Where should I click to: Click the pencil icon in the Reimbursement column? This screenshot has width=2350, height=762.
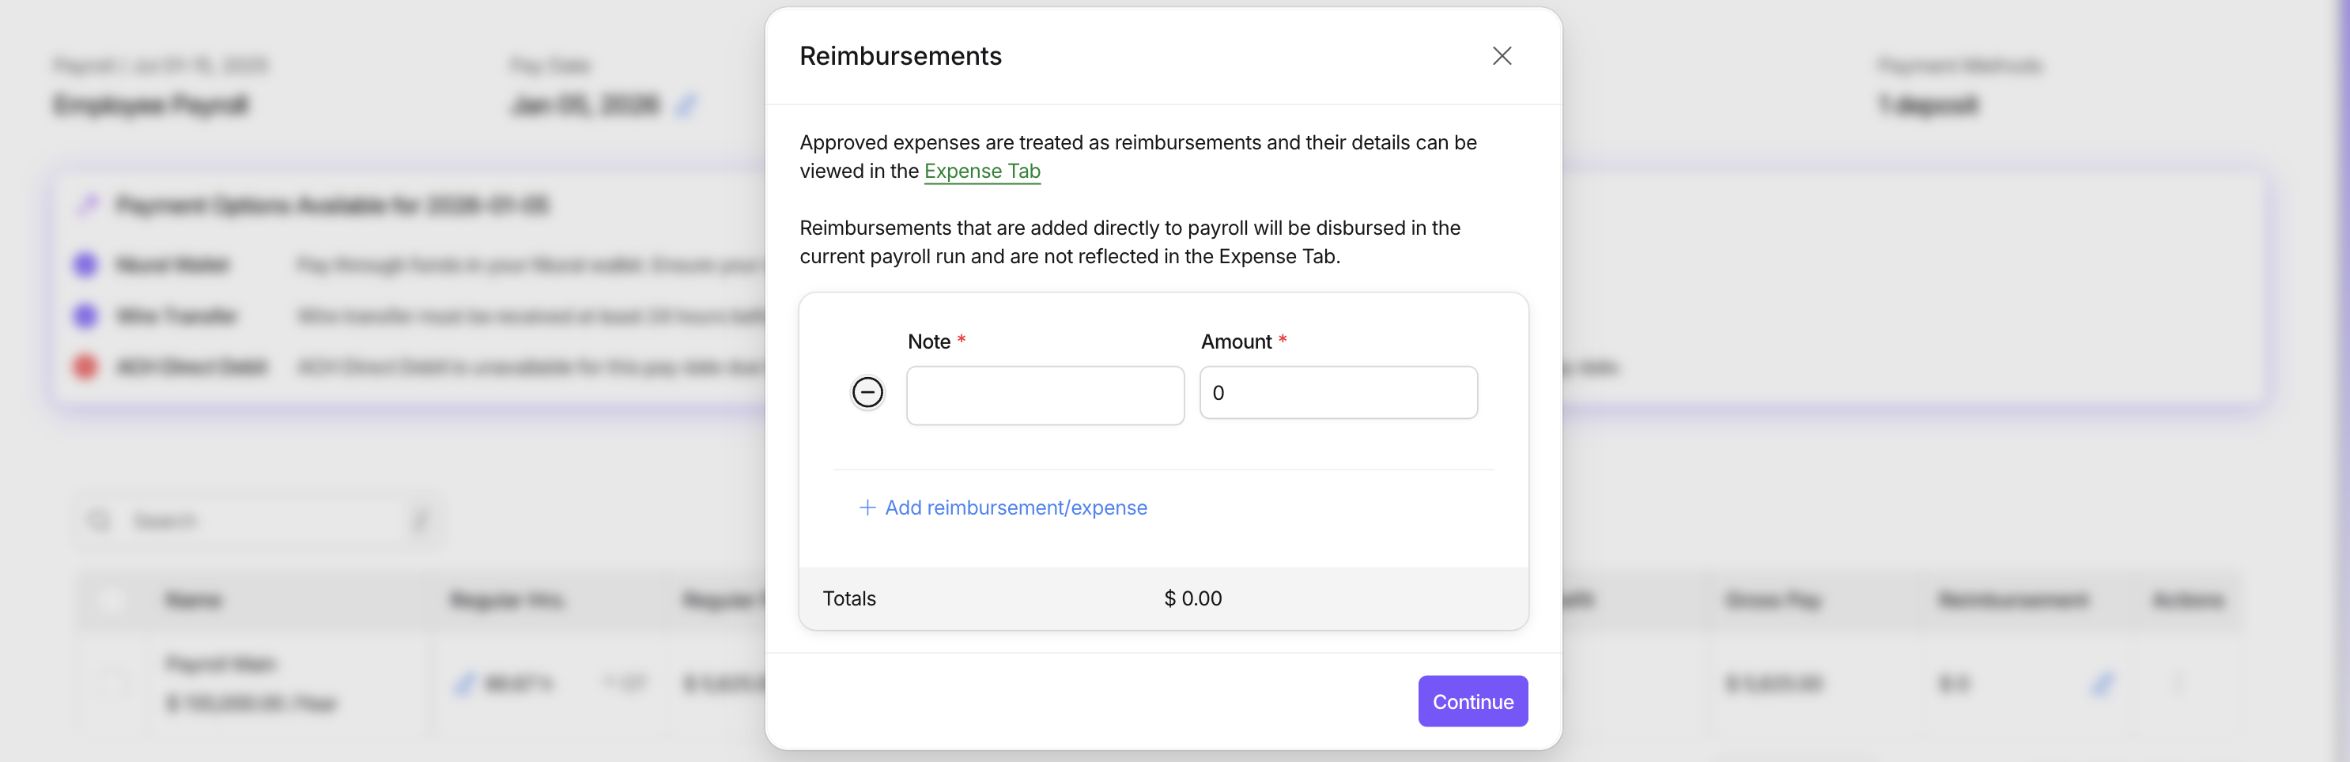(x=2101, y=684)
